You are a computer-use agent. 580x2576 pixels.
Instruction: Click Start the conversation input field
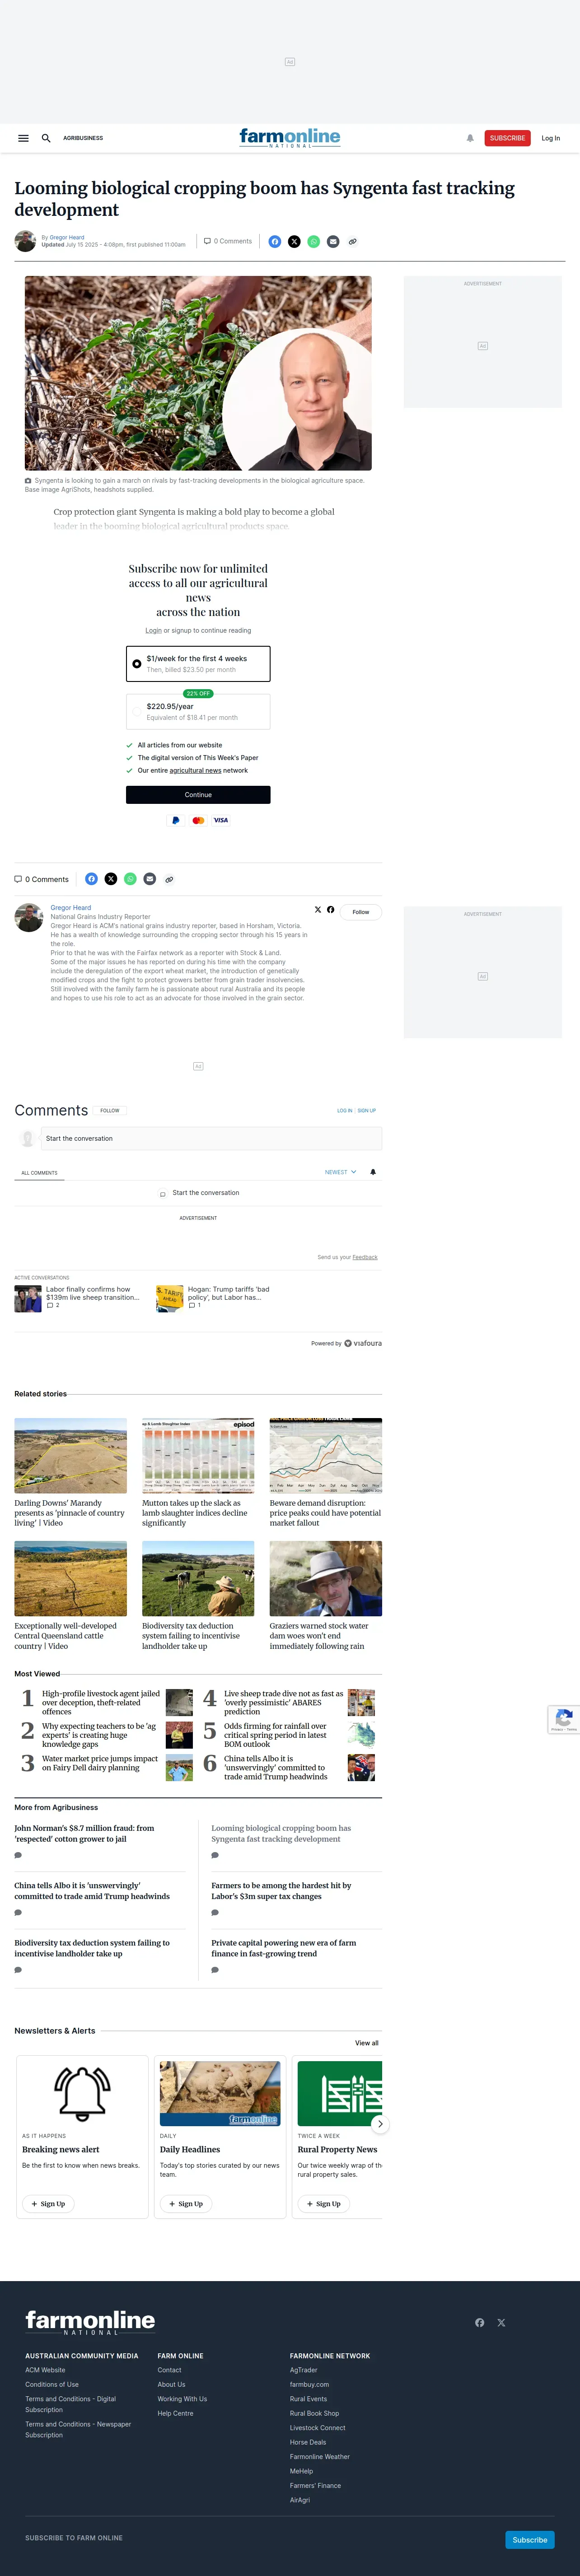pos(211,1138)
